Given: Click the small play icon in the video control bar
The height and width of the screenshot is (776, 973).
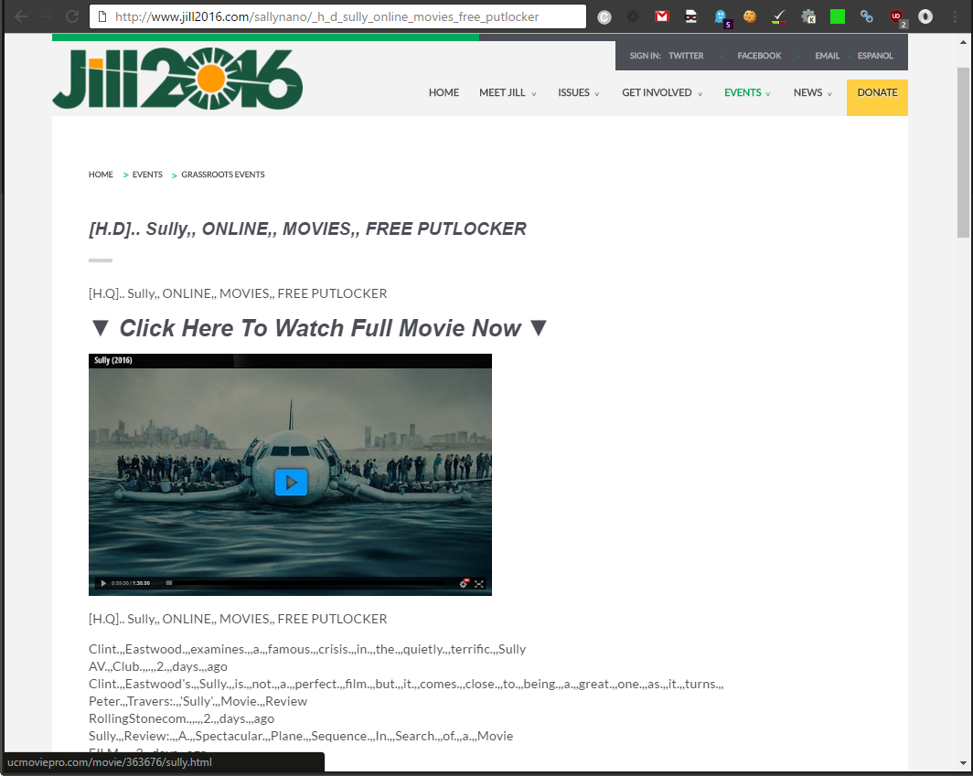Looking at the screenshot, I should click(103, 583).
